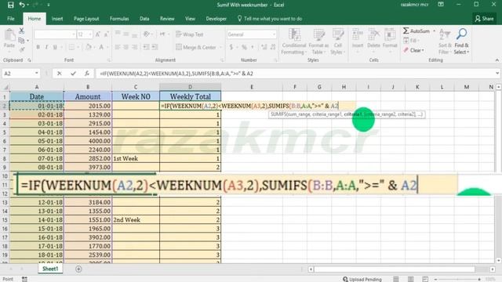Click inside the formula bar
This screenshot has width=502, height=282.
point(295,74)
